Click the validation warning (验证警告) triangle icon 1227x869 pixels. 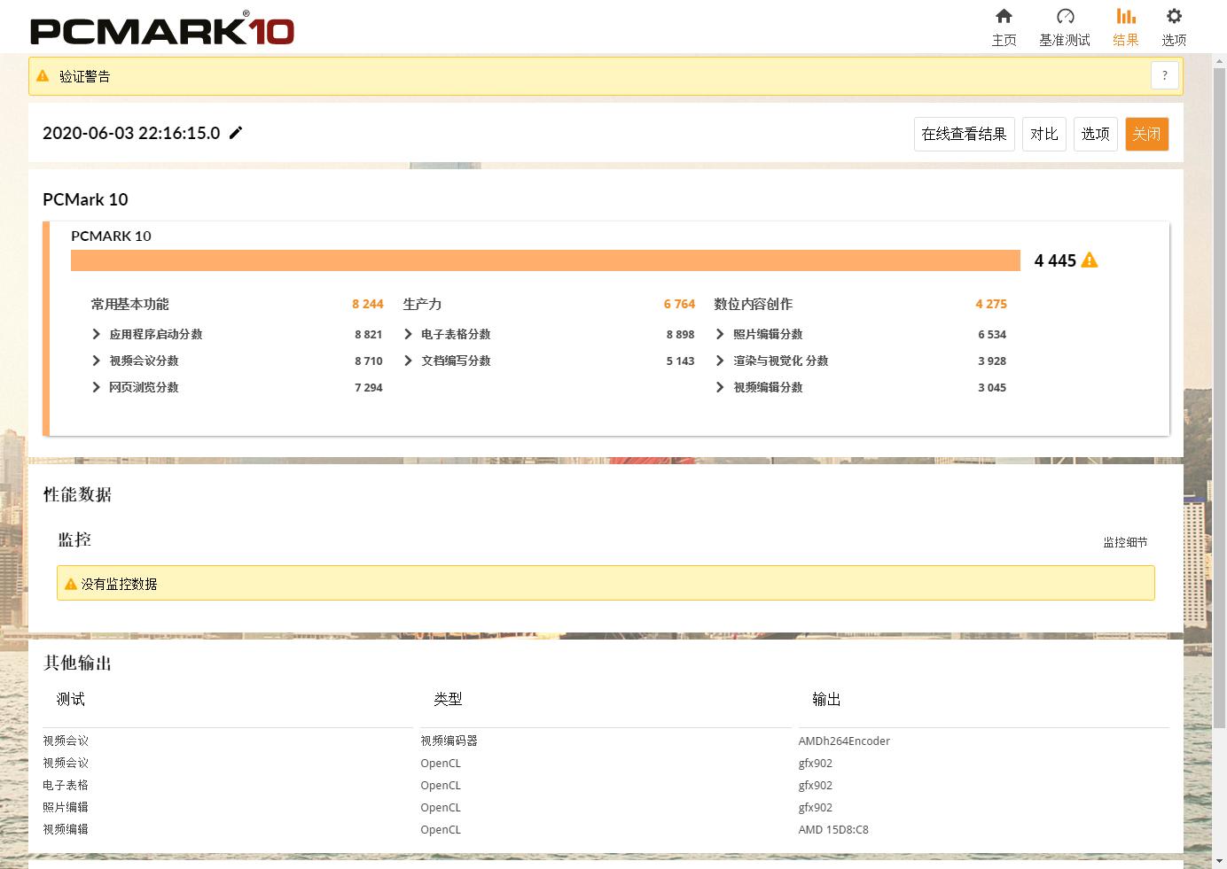click(x=43, y=76)
